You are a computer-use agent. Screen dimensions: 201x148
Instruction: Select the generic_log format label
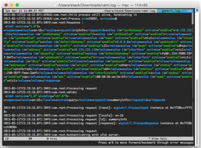[171, 11]
